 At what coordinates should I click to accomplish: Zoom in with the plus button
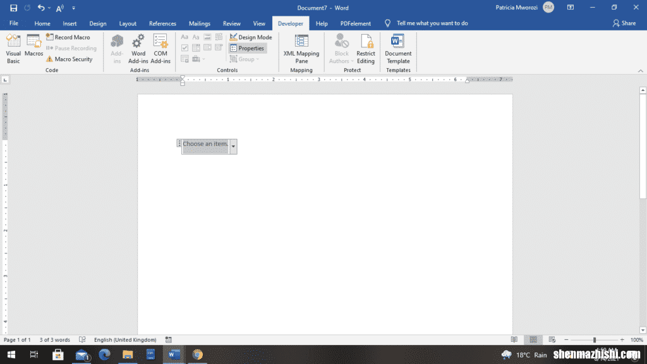pyautogui.click(x=622, y=339)
